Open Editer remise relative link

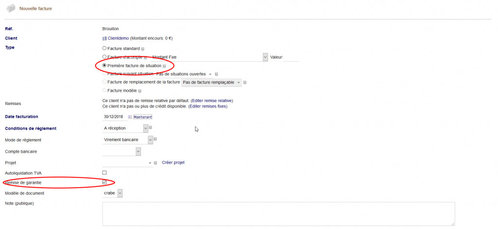click(212, 101)
